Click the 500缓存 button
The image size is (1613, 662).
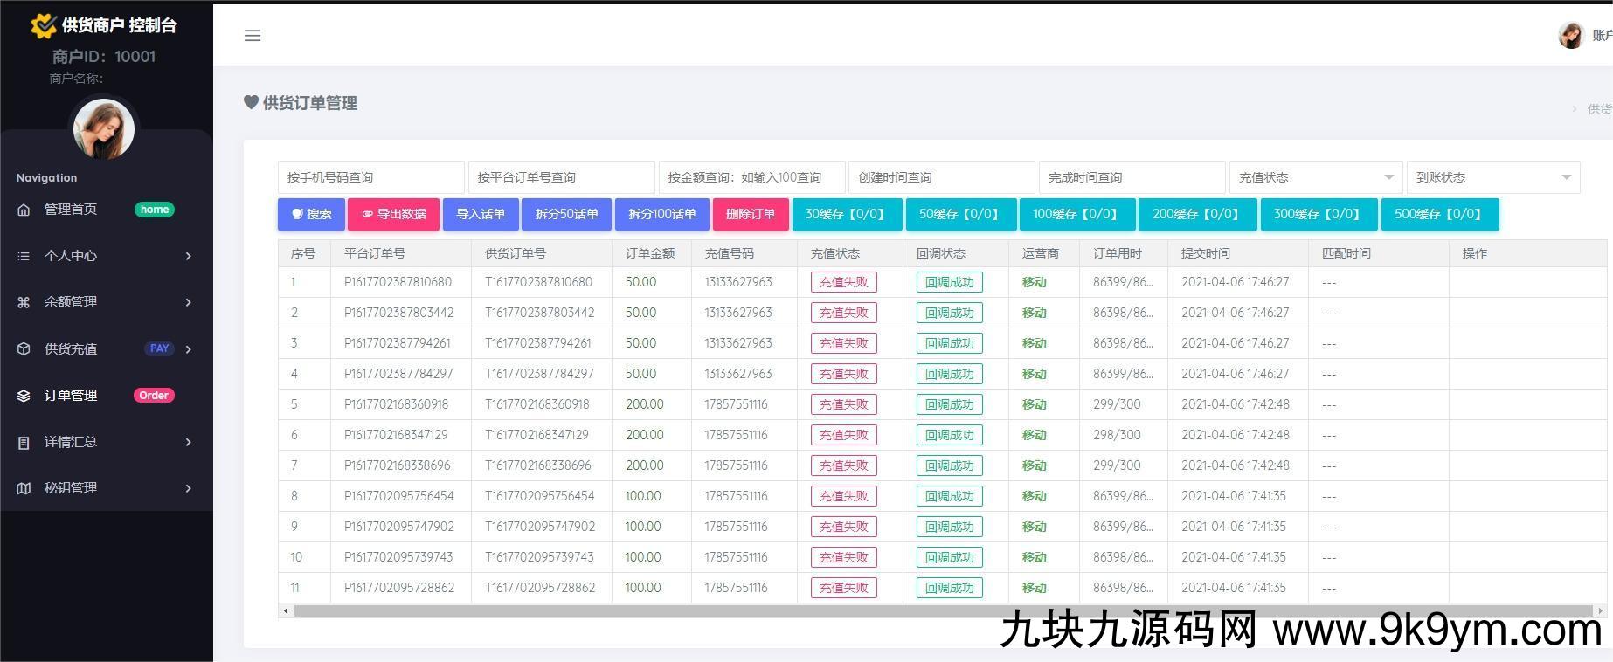(x=1439, y=214)
